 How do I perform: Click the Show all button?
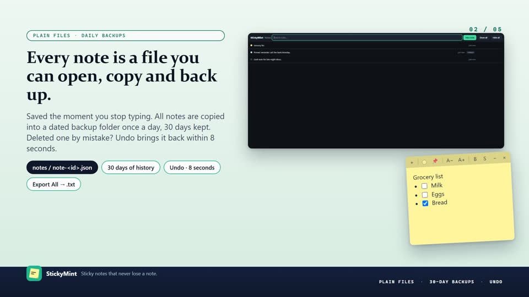click(x=483, y=38)
